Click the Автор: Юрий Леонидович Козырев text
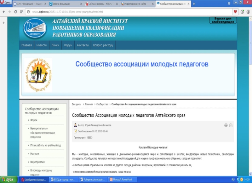252x189 pixels. 94,125
